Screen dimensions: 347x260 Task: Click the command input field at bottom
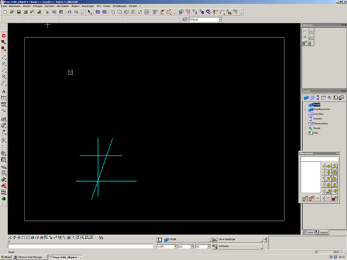point(80,247)
